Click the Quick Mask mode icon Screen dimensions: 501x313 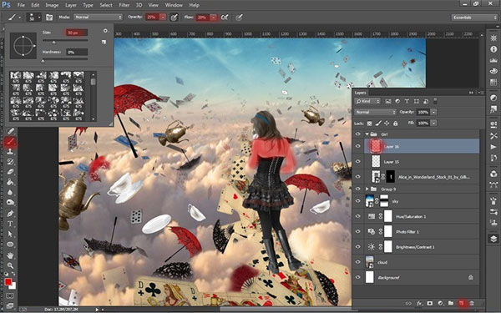pyautogui.click(x=10, y=296)
